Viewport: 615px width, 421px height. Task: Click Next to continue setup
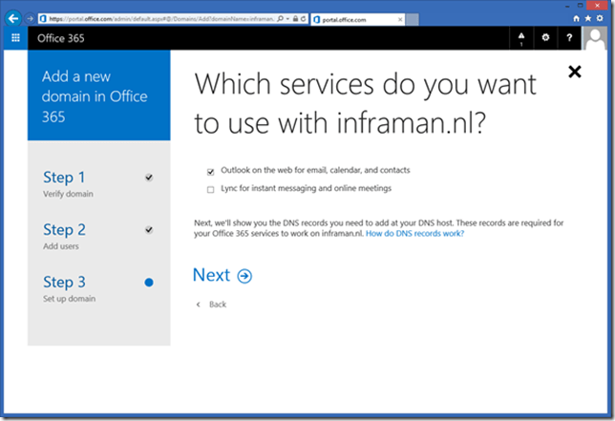click(222, 276)
